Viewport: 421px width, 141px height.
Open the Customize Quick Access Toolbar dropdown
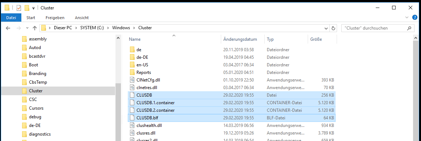(x=34, y=8)
